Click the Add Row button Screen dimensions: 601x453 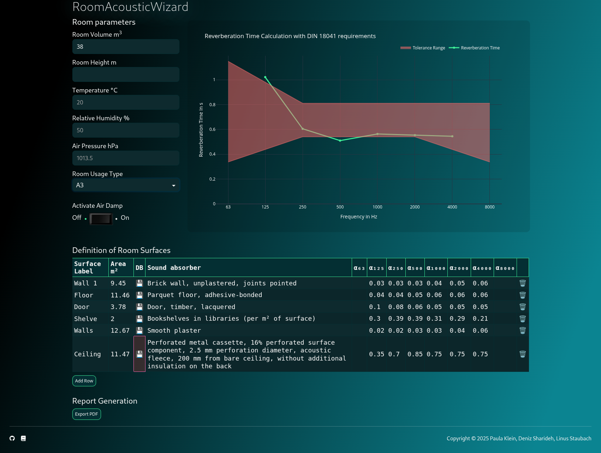pyautogui.click(x=84, y=381)
